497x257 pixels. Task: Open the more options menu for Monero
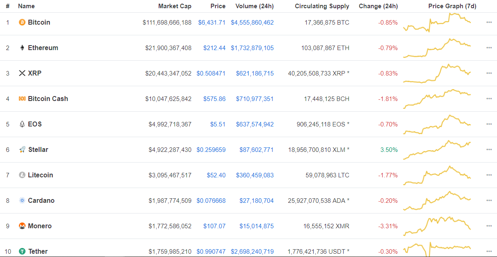click(489, 226)
